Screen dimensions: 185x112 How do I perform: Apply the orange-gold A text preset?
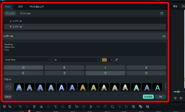pyautogui.click(x=83, y=88)
